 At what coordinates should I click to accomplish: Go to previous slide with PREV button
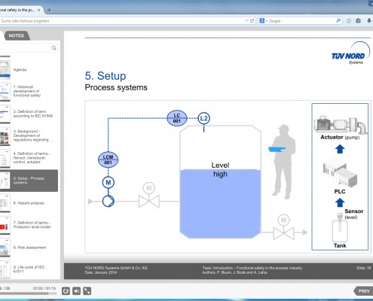(363, 291)
